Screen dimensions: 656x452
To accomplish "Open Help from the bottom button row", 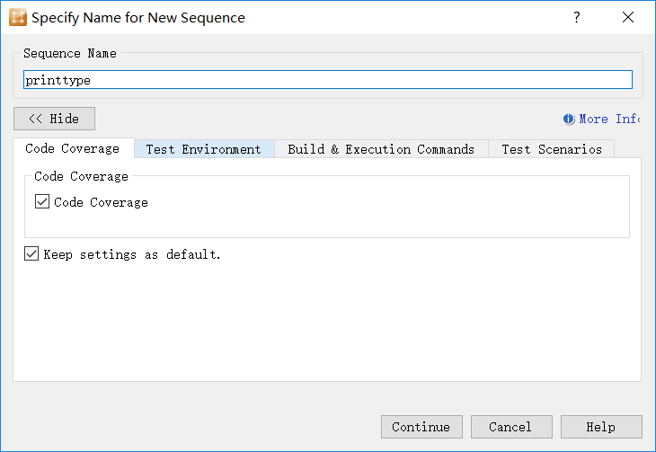I will coord(601,427).
